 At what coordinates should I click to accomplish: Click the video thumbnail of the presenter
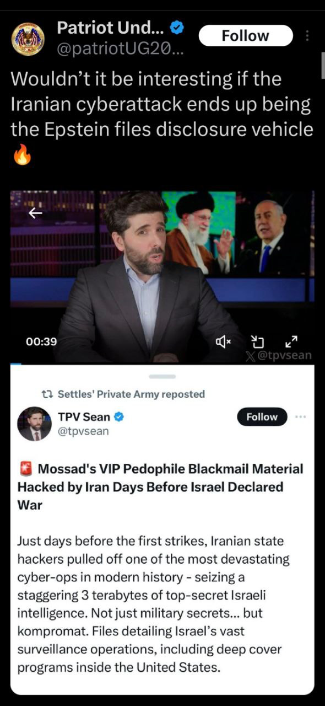162,277
